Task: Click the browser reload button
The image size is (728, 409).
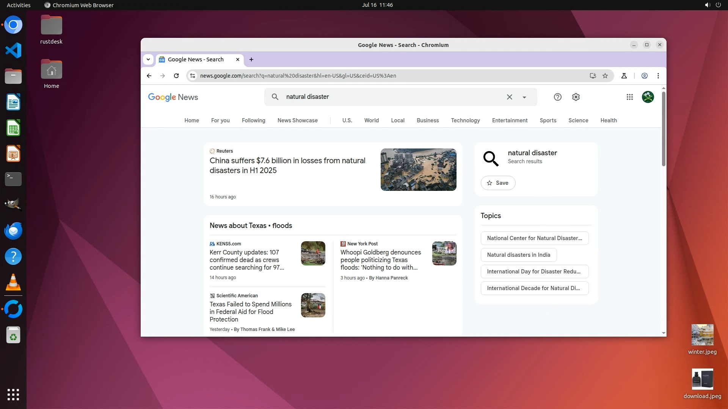Action: 176,76
